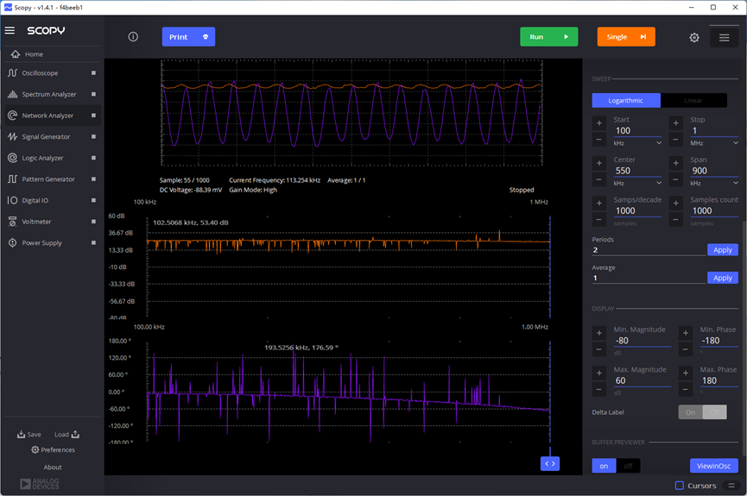Screen dimensions: 747x496
Task: Click the ViewInOsc button
Action: tap(713, 466)
